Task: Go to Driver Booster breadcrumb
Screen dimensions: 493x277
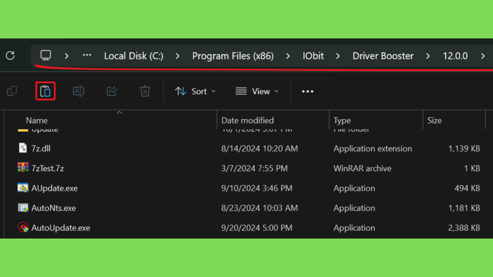Action: click(x=383, y=56)
